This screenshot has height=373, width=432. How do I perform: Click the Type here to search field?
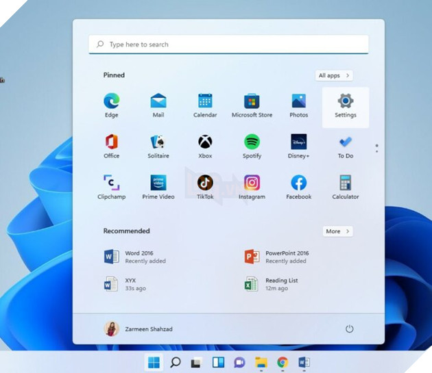[228, 44]
